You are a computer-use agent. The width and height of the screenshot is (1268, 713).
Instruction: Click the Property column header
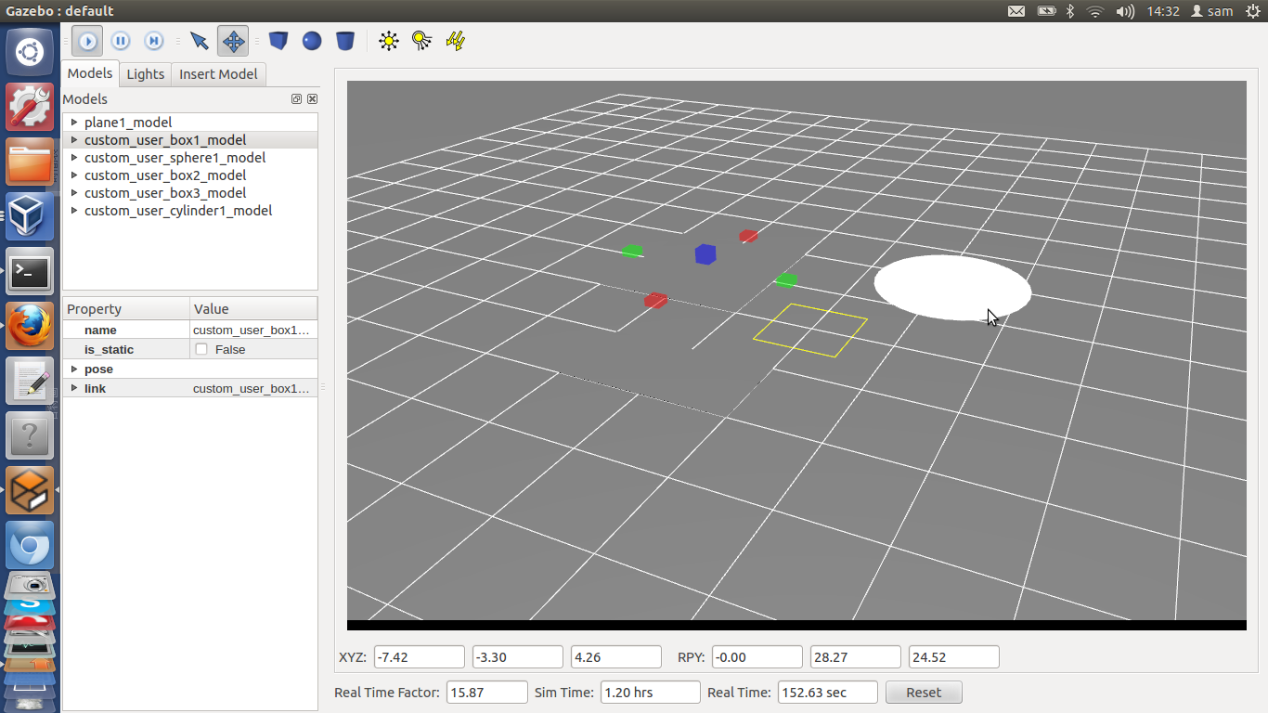point(126,308)
